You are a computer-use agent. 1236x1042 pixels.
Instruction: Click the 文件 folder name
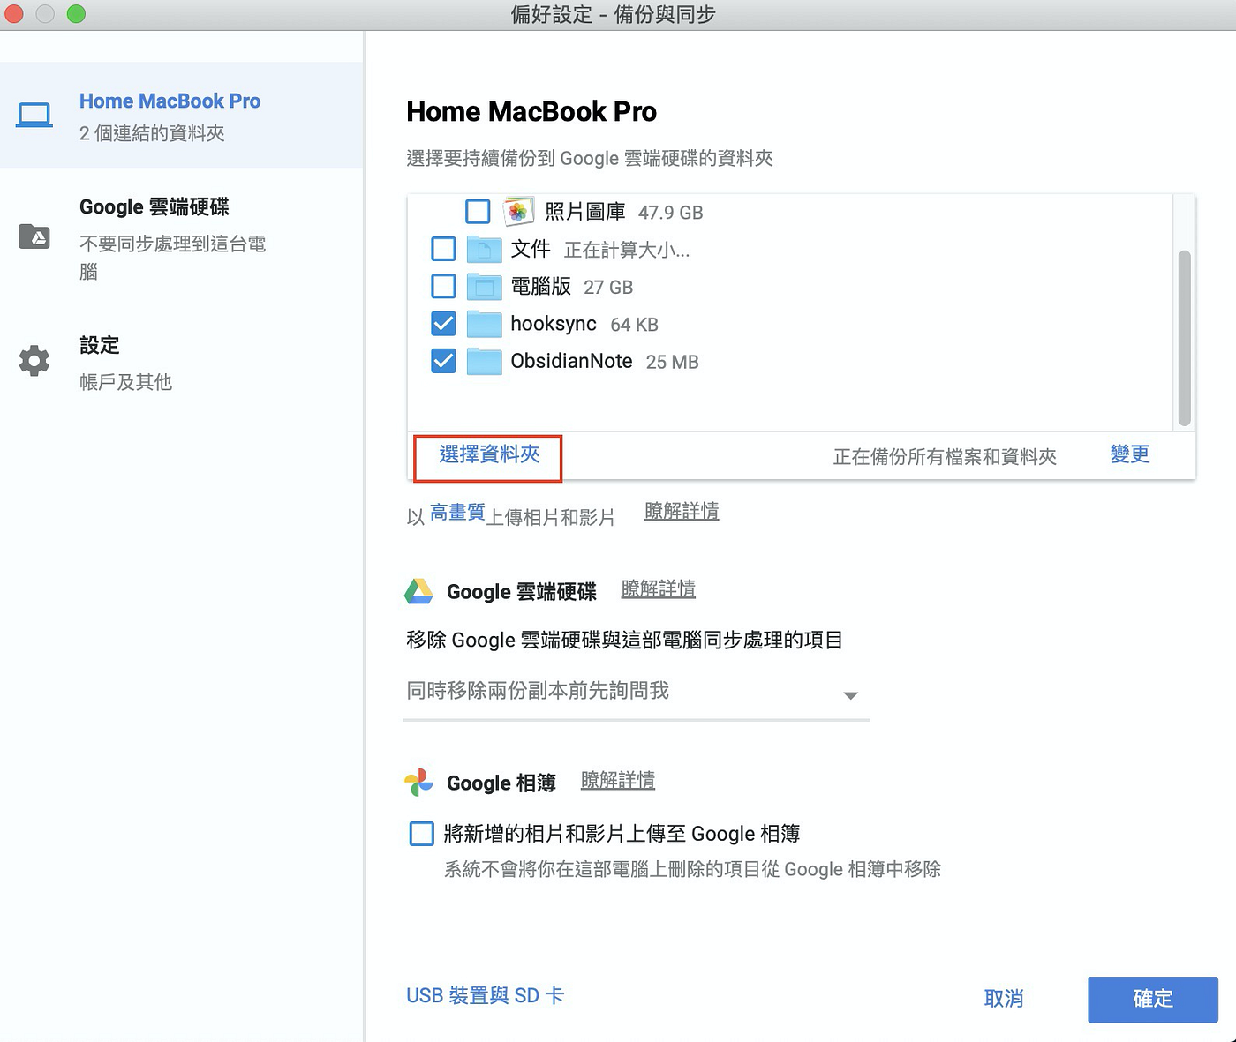531,250
